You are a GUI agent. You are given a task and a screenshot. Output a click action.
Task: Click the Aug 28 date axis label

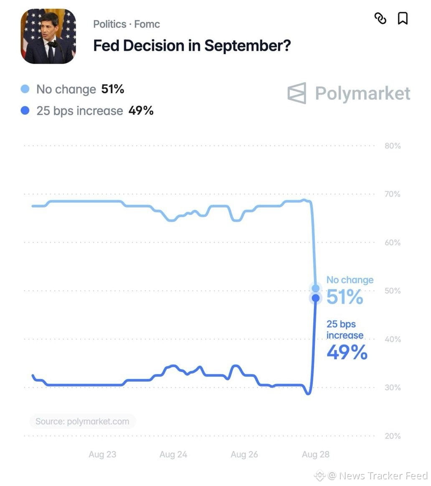(316, 454)
